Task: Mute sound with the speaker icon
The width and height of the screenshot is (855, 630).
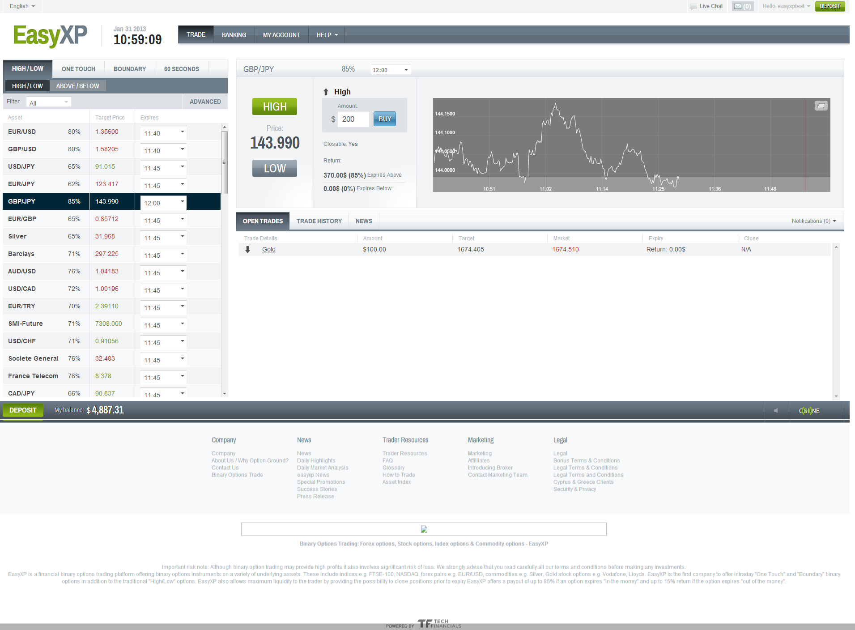Action: click(776, 410)
